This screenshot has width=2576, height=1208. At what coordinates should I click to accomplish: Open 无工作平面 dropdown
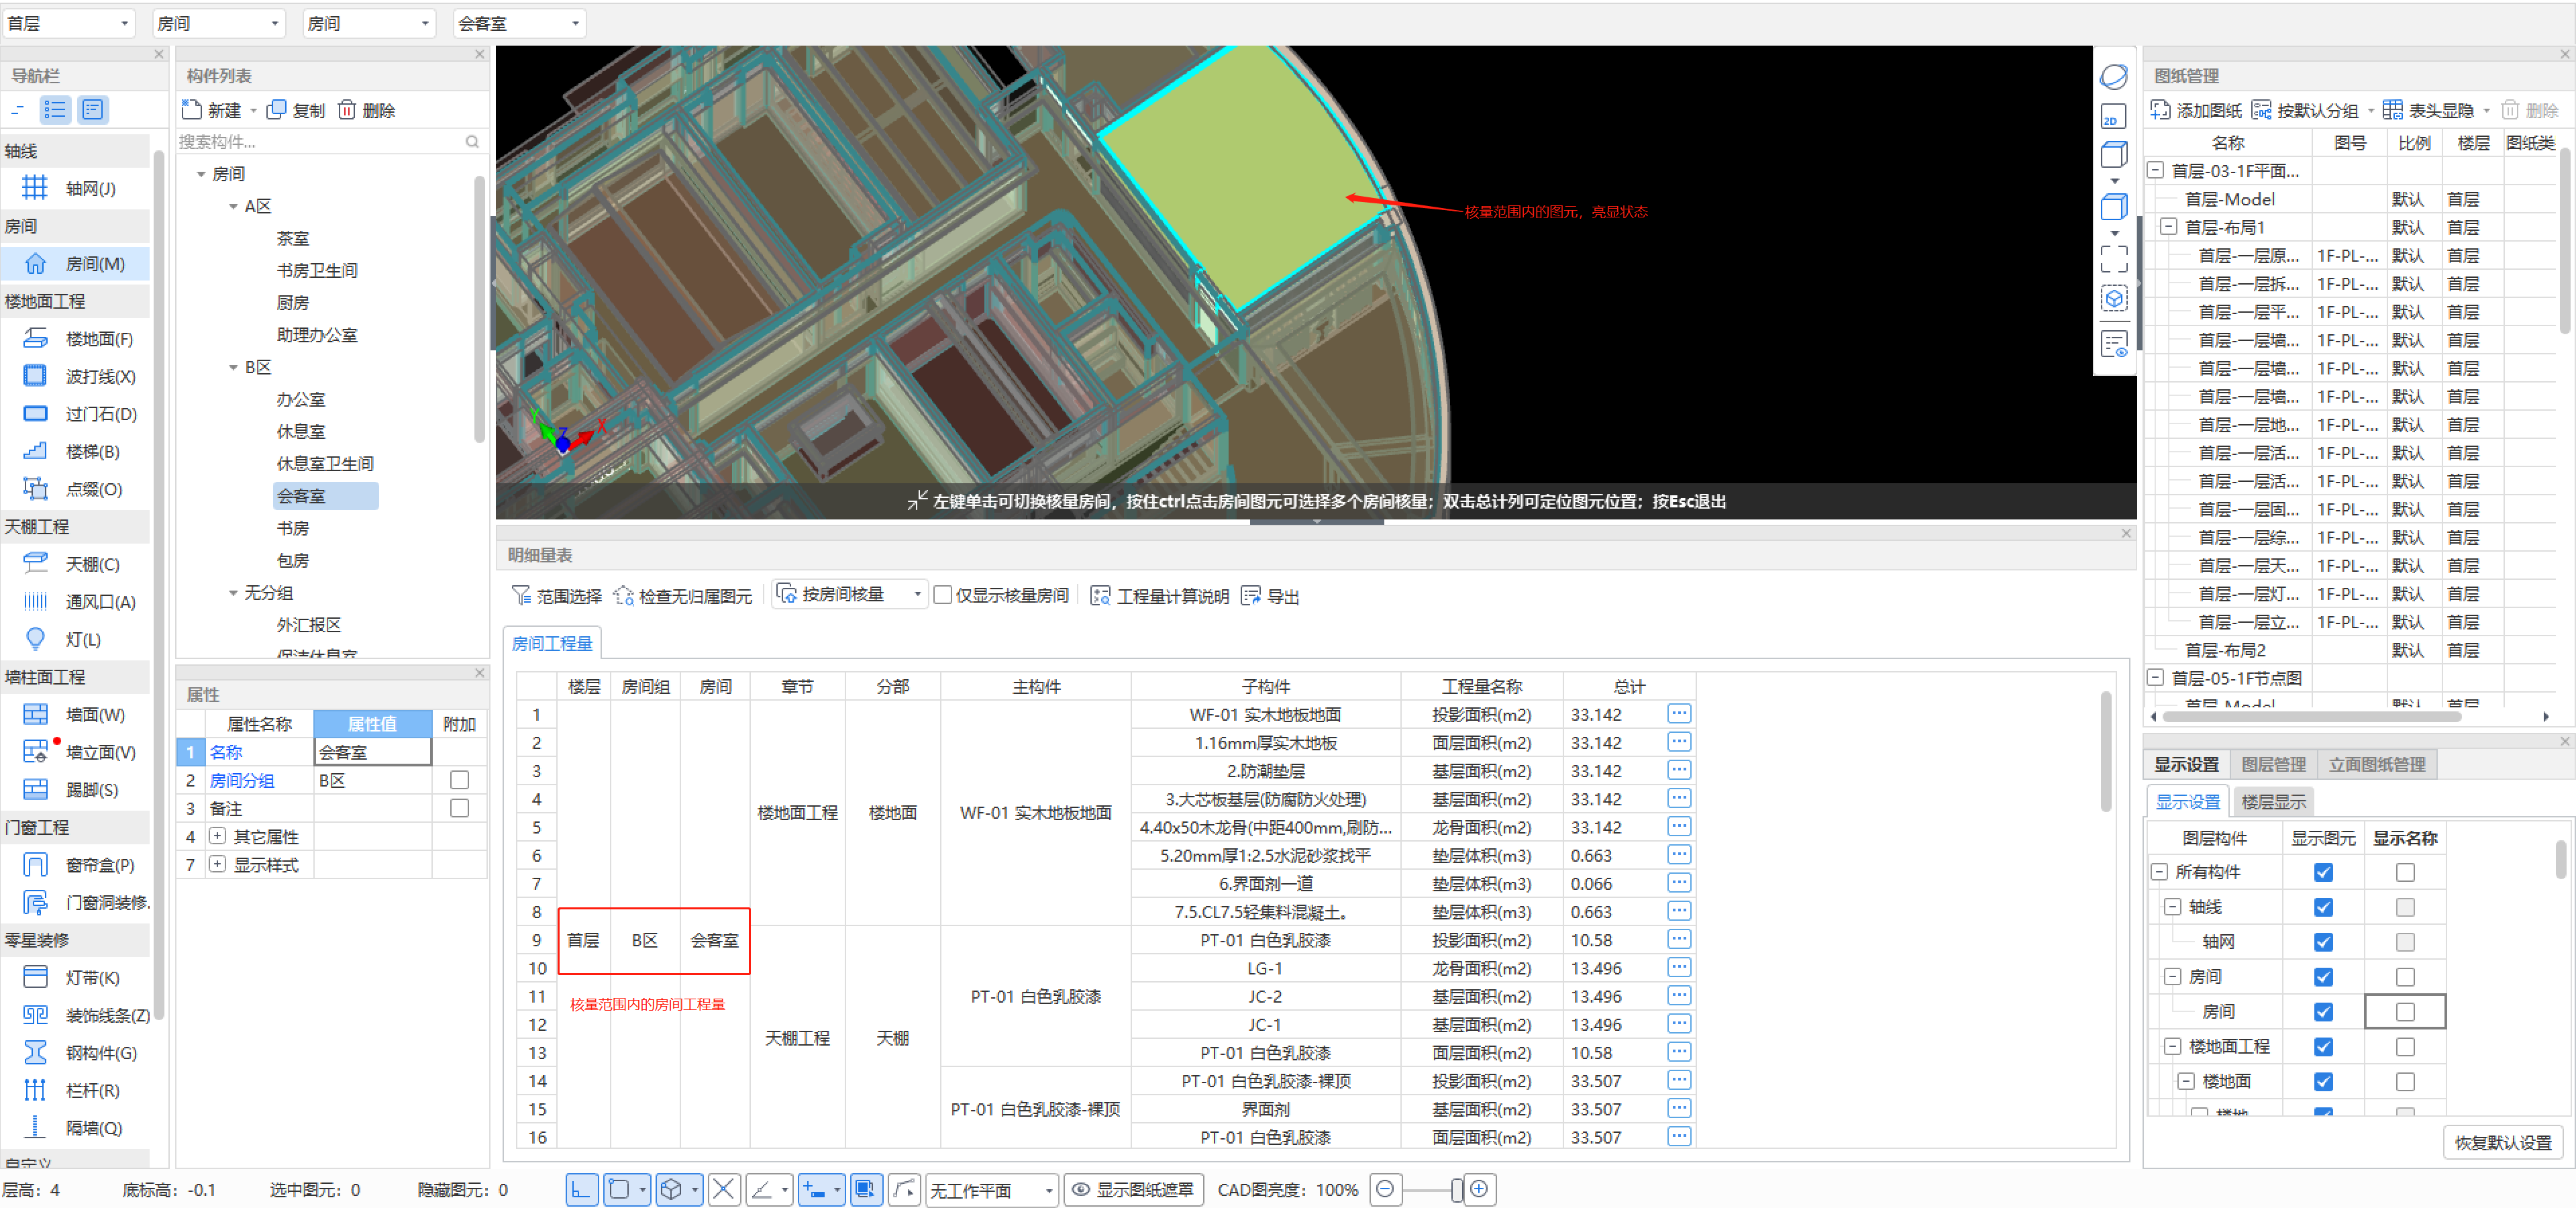(990, 1190)
